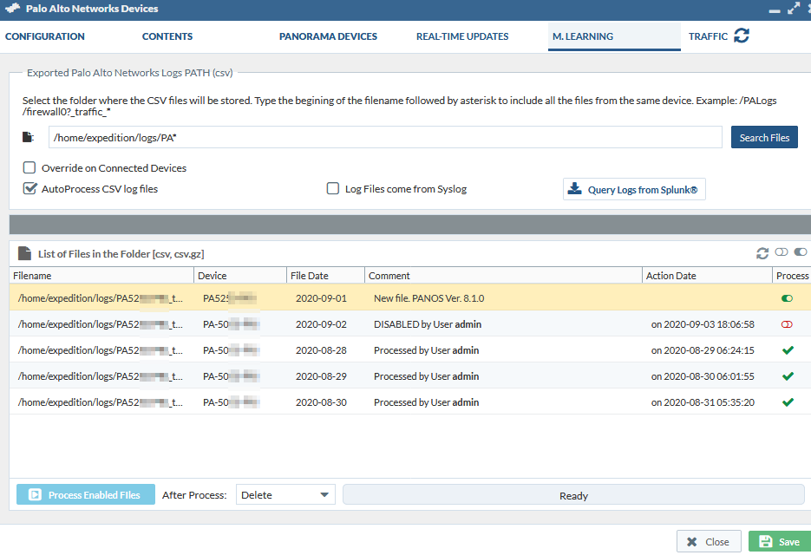The height and width of the screenshot is (555, 811).
Task: Check Log Files come from Syslog
Action: [332, 188]
